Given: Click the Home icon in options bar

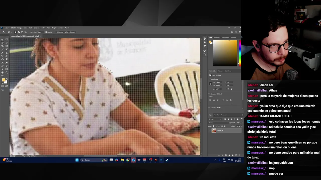Looking at the screenshot, I should point(4,32).
